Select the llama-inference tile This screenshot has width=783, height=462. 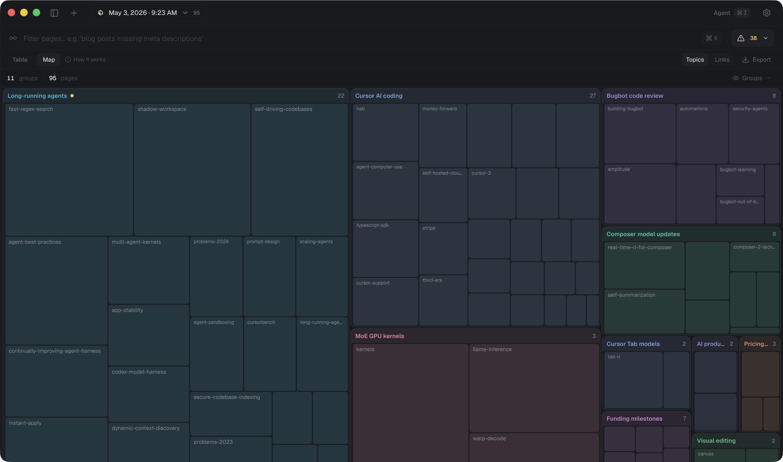(x=534, y=388)
